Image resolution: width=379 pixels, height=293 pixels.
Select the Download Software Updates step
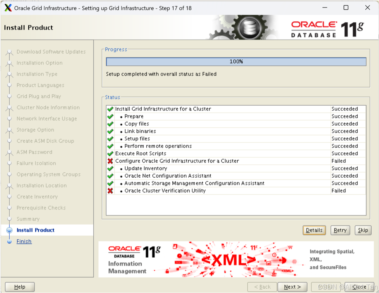click(x=51, y=51)
